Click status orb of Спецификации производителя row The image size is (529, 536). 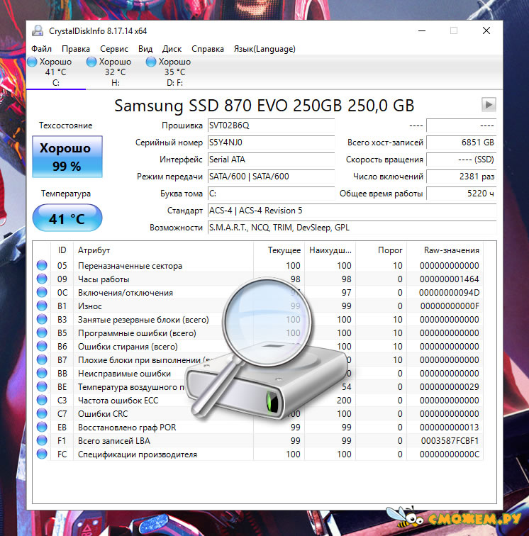(42, 454)
